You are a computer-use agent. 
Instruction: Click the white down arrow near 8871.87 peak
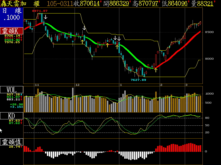(x=46, y=17)
